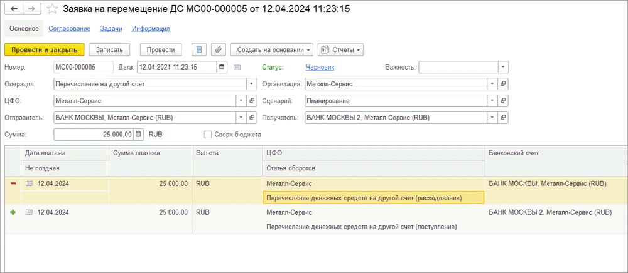
Task: Click the red minus row icon
Action: [x=13, y=183]
